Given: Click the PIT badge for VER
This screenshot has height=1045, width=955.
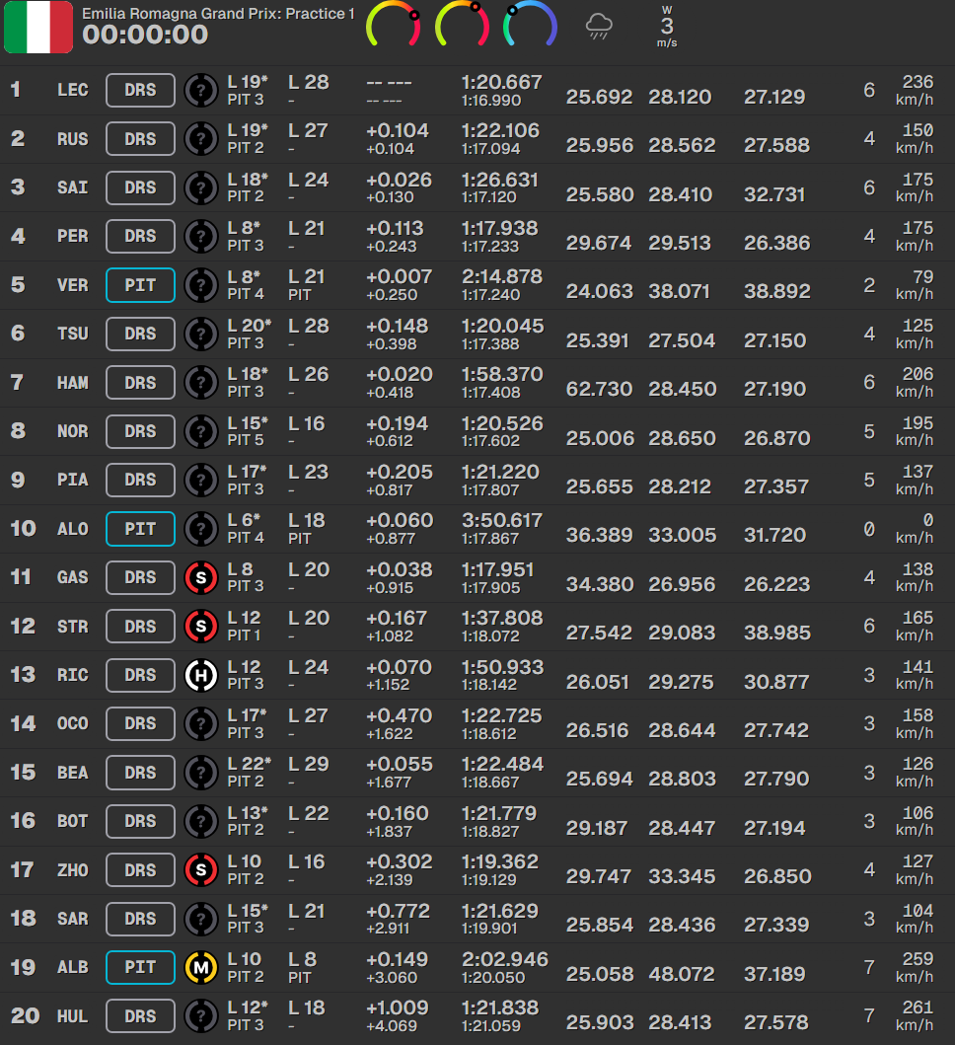Looking at the screenshot, I should coord(141,285).
